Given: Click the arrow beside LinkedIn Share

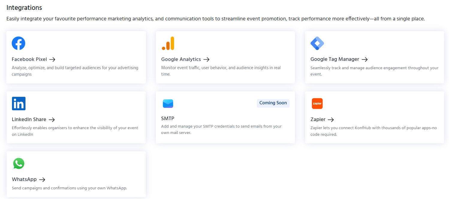Looking at the screenshot, I should [52, 120].
